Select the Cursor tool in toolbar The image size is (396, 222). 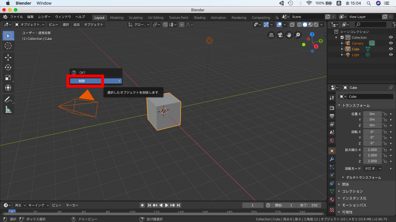(x=8, y=46)
